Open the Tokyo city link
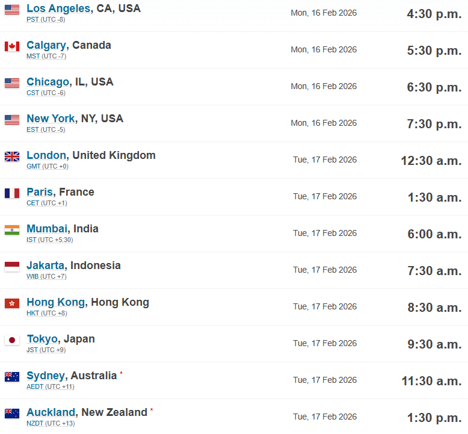 point(42,339)
